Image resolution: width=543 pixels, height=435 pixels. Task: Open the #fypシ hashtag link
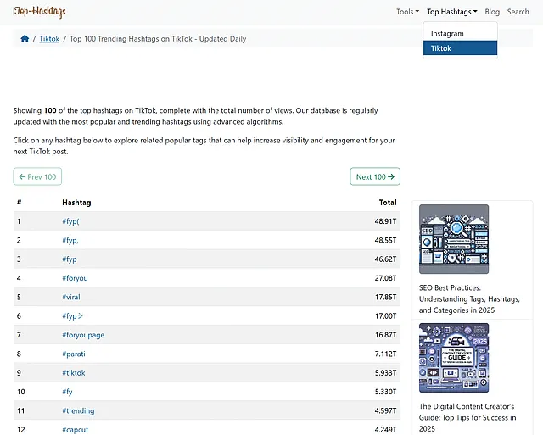point(73,316)
